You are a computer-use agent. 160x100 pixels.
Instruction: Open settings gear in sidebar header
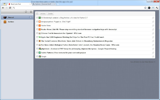31,12
